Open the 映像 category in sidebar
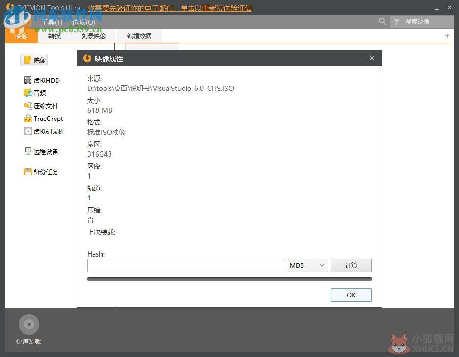 (x=34, y=60)
